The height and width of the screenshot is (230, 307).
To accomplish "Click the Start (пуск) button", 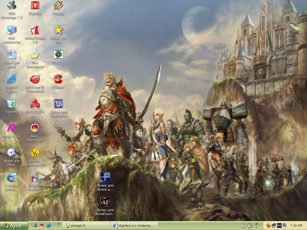I will pos(14,226).
